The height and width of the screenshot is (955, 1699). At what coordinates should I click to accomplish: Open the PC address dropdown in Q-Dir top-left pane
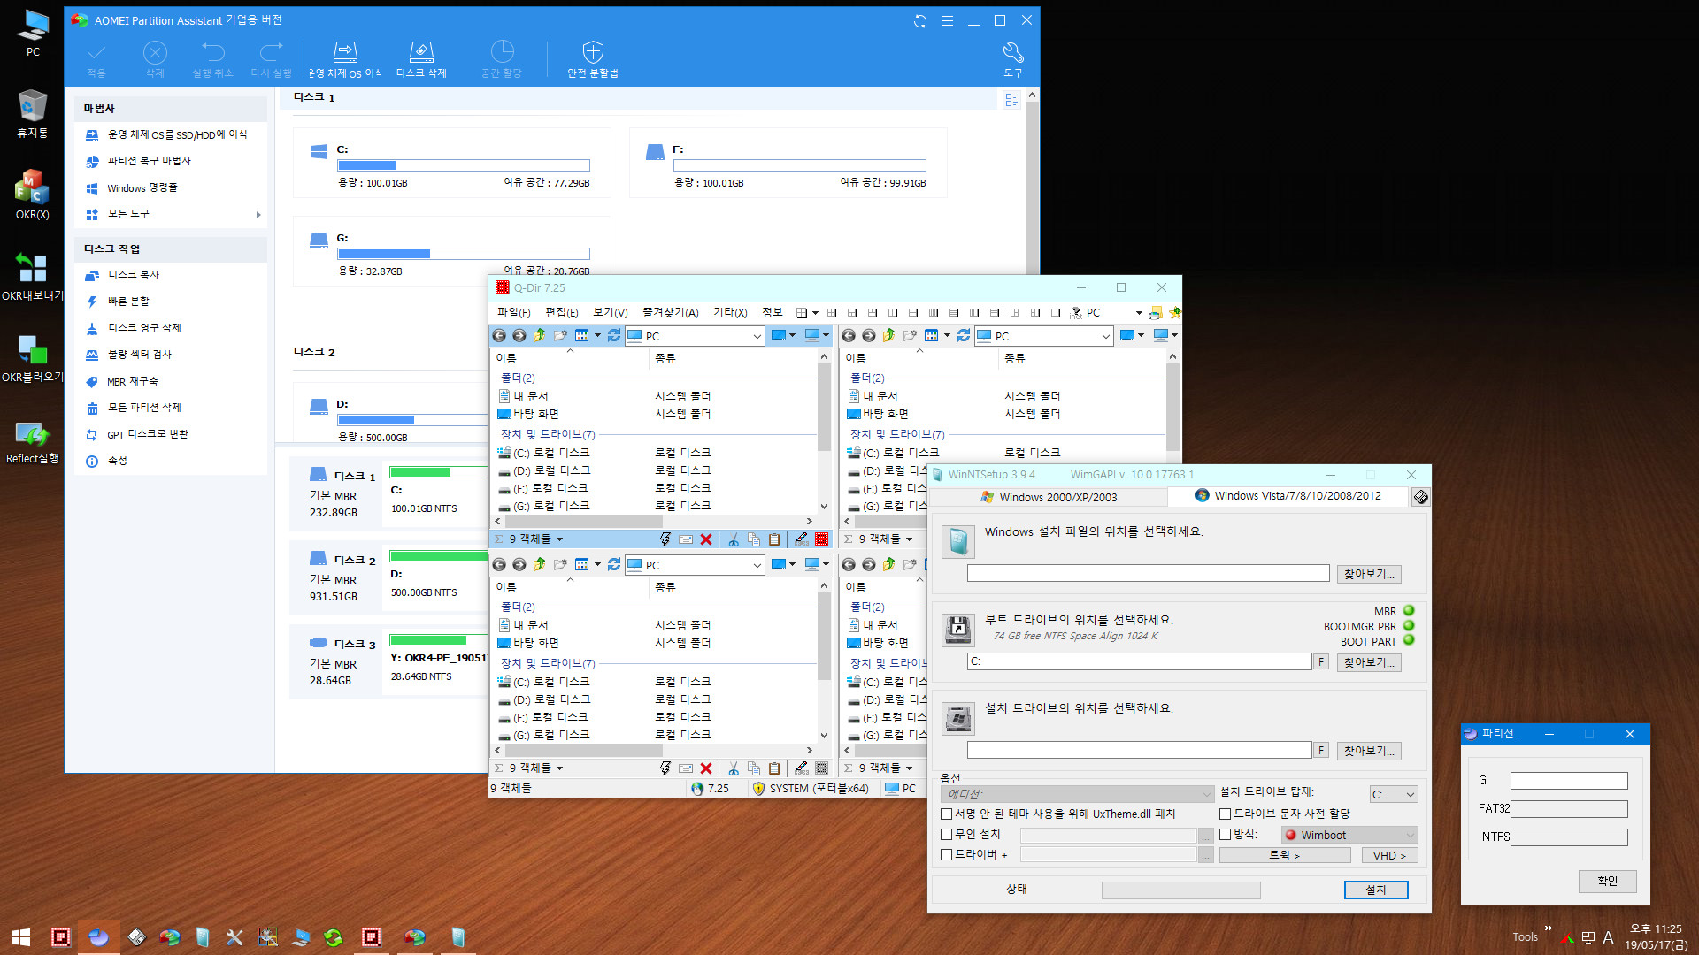click(757, 337)
